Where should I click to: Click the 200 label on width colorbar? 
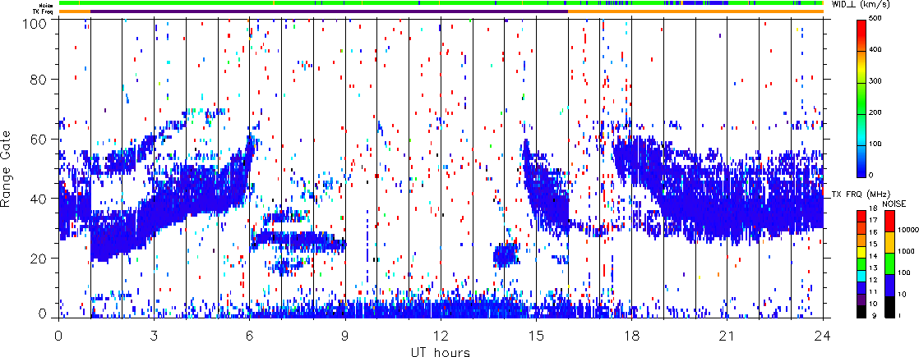click(875, 113)
